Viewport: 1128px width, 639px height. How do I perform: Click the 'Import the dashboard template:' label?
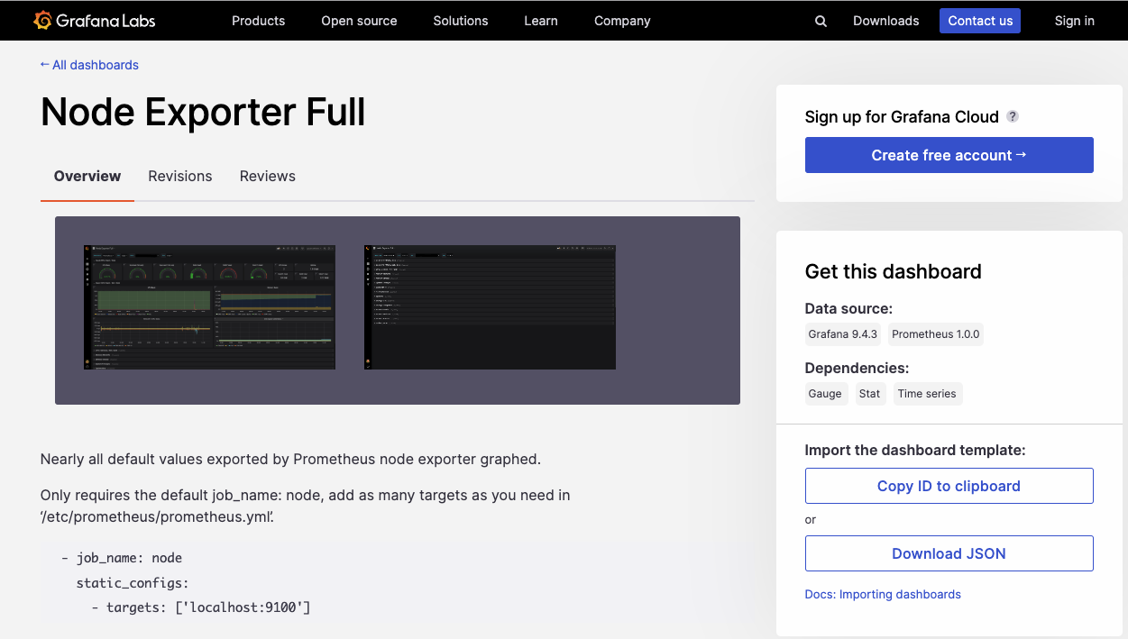[x=915, y=450]
